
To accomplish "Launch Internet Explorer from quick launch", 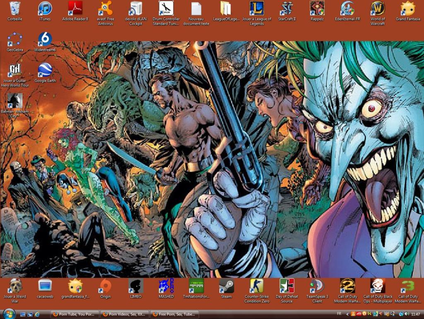I will click(x=37, y=314).
